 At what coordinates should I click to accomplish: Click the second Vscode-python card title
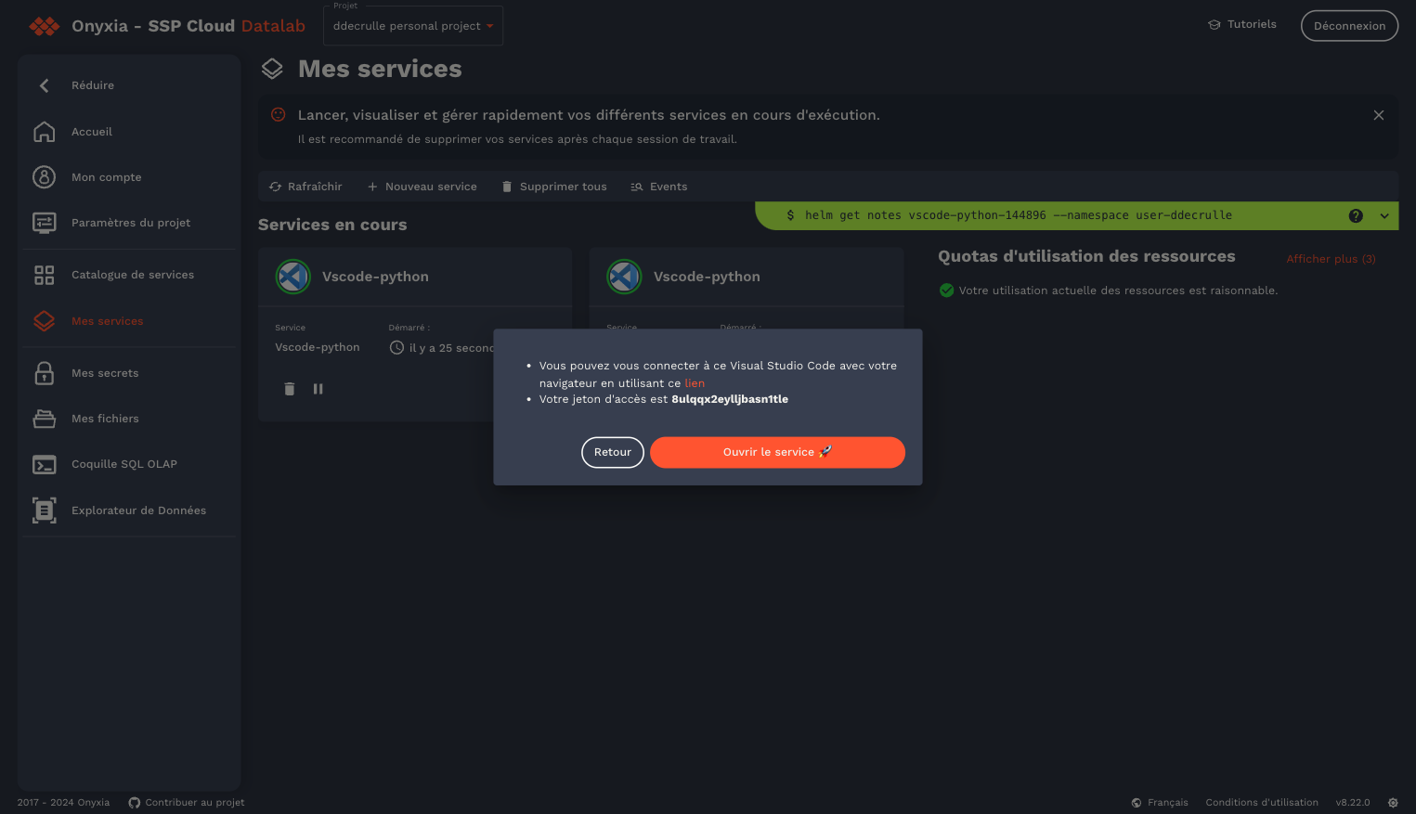coord(707,277)
